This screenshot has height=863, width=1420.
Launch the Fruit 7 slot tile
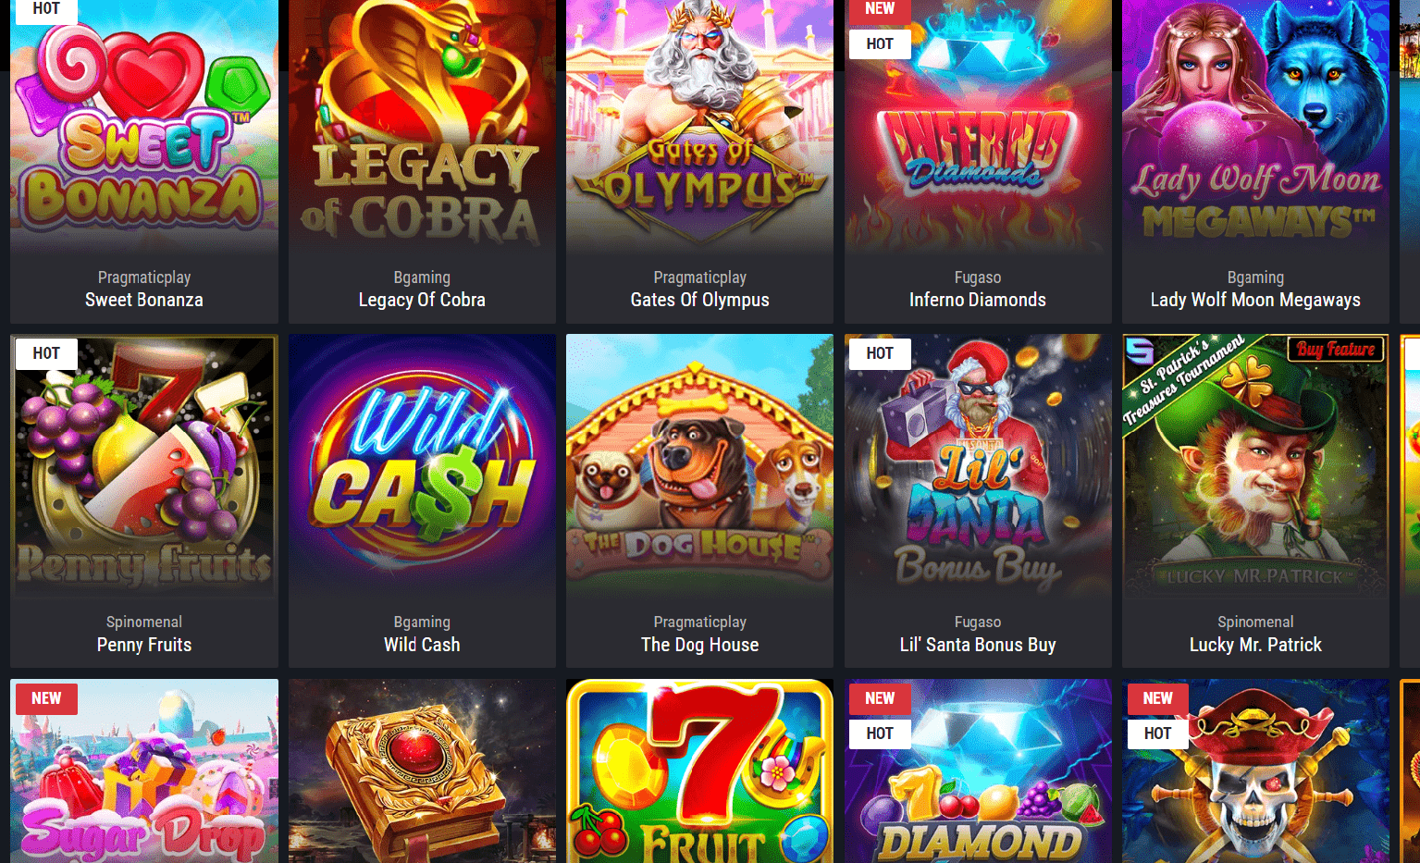(x=699, y=771)
